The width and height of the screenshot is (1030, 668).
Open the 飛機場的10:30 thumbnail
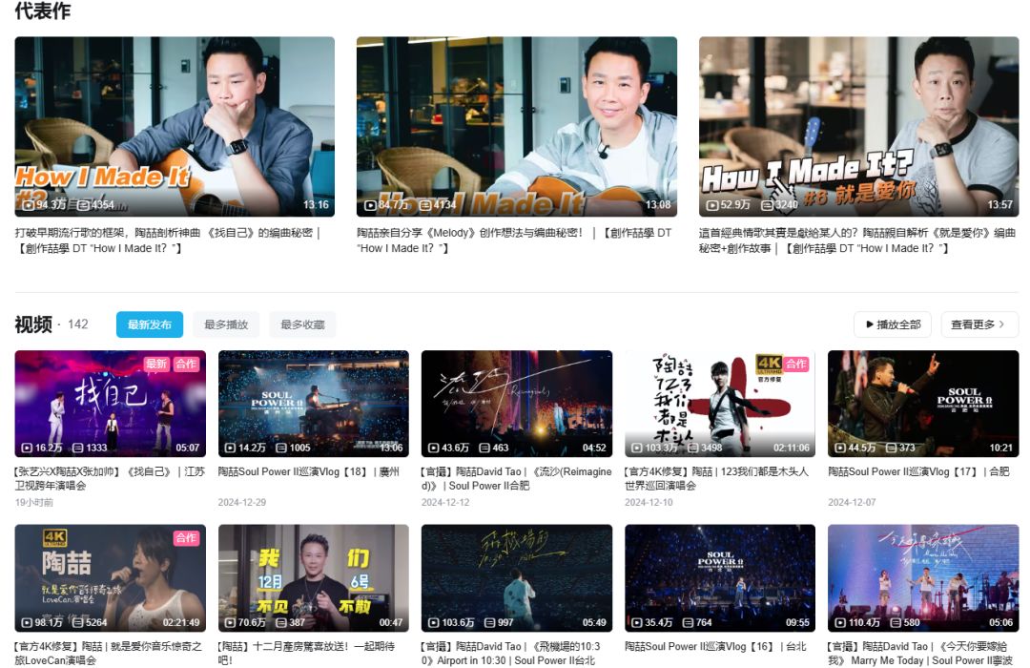[517, 578]
